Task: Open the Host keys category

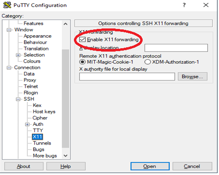Action: click(44, 111)
